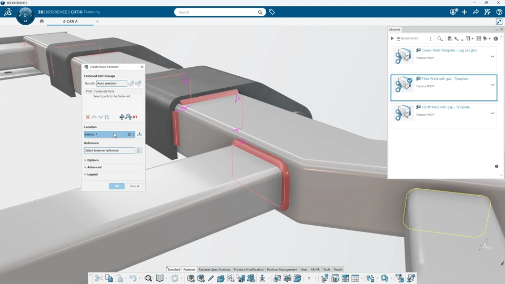Toggle the 0T thickness option

[x=135, y=117]
